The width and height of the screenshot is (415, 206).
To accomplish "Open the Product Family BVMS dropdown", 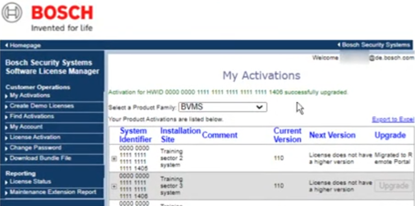I will click(222, 107).
